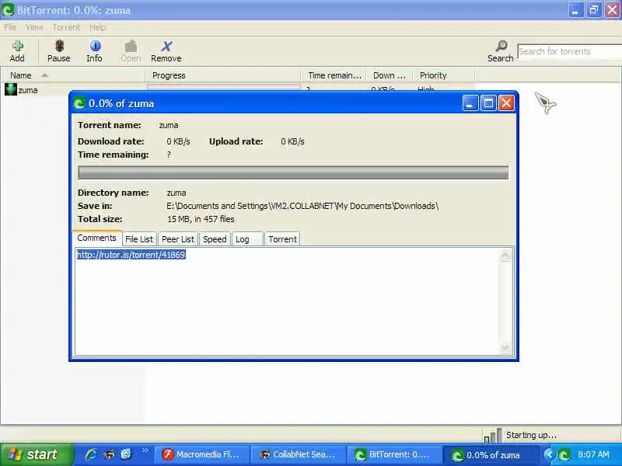Click the third quick launch icon
The width and height of the screenshot is (622, 466).
point(127,454)
